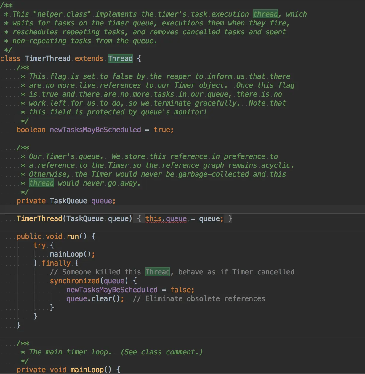Click mainLoop in the private void declaration
This screenshot has width=365, height=374.
point(87,370)
